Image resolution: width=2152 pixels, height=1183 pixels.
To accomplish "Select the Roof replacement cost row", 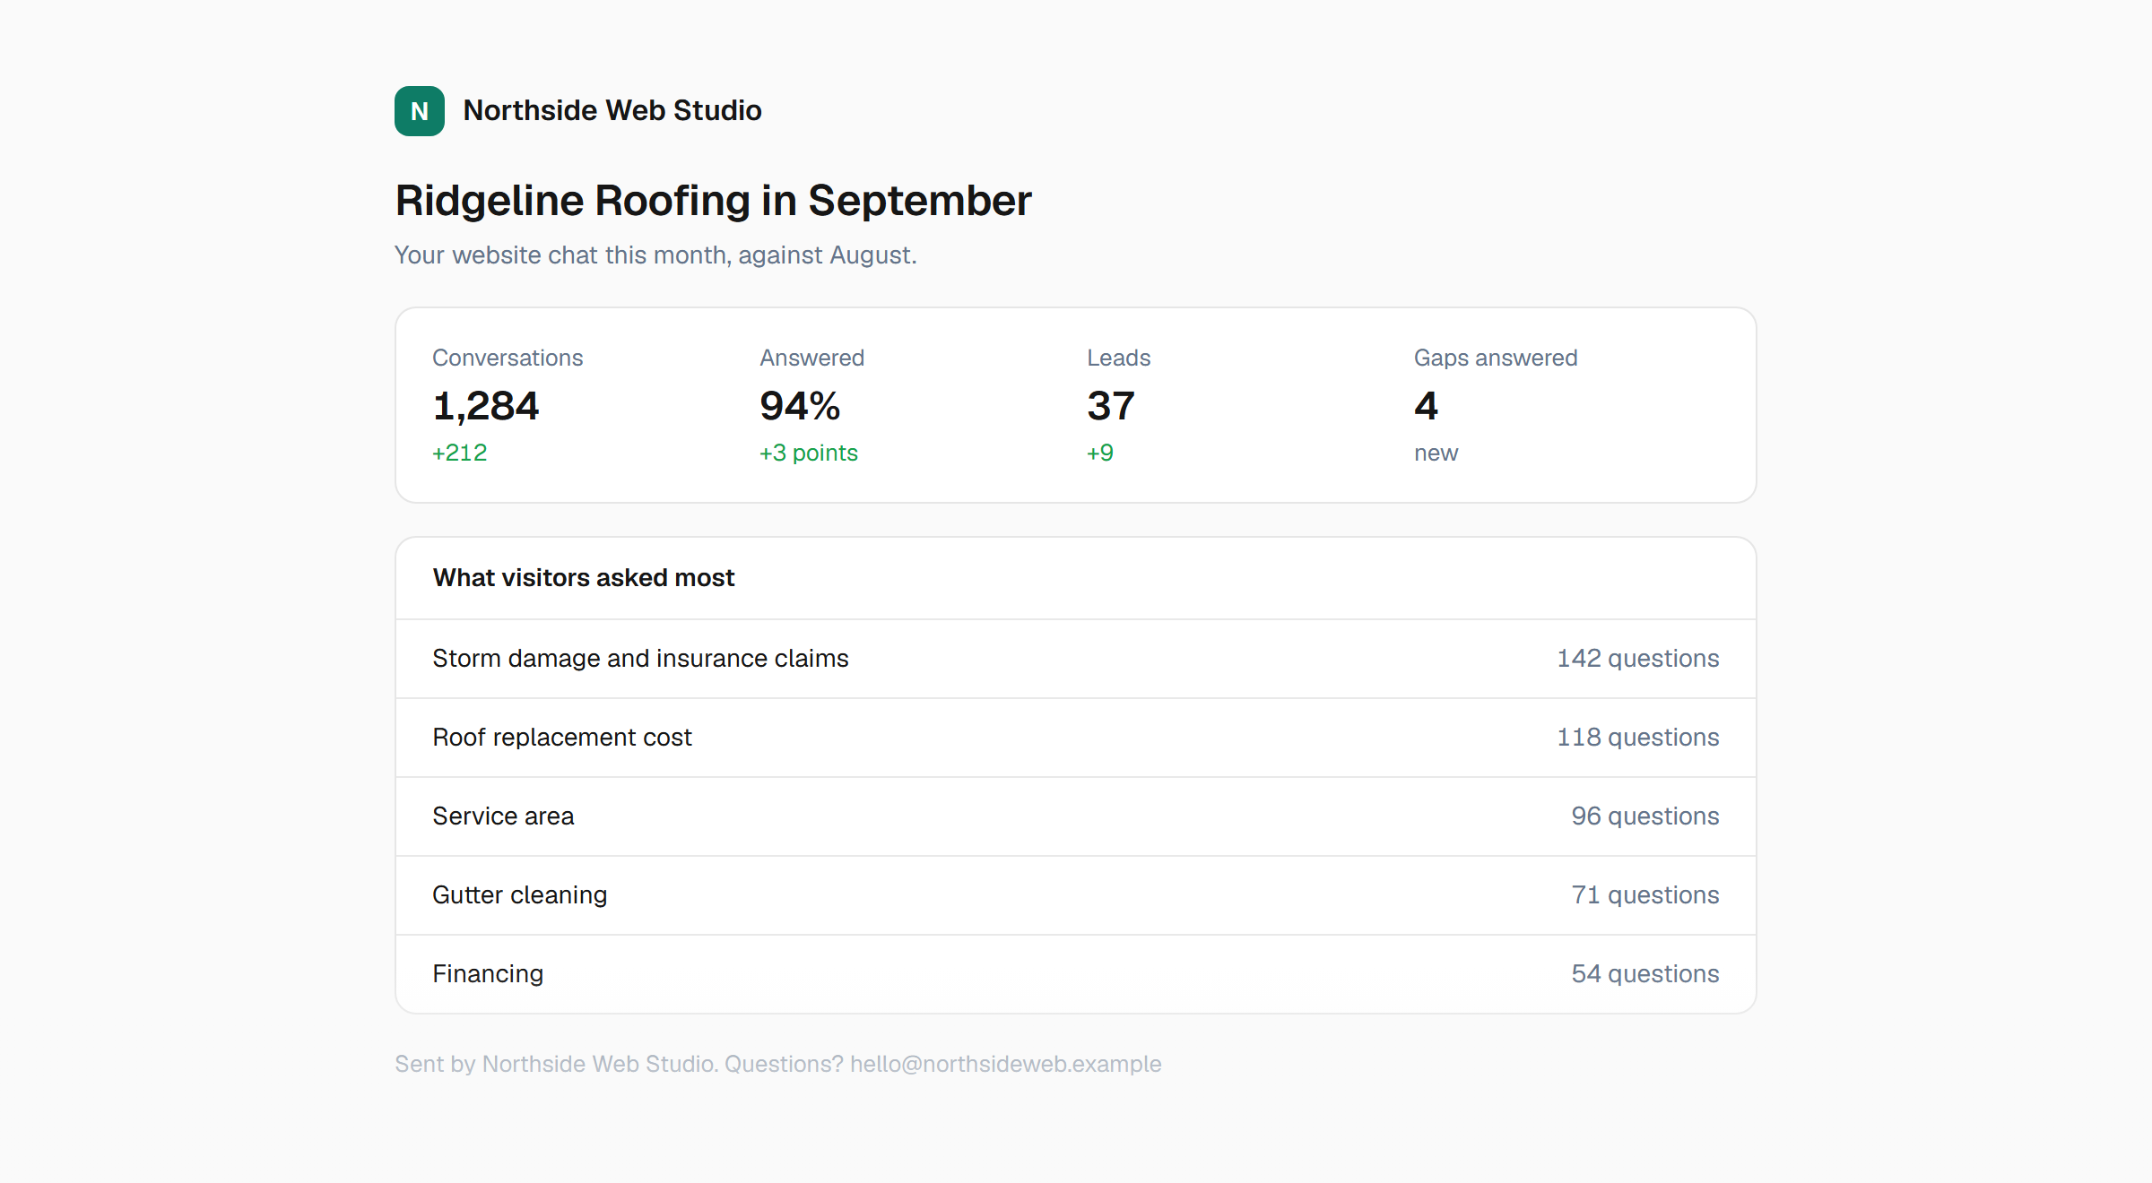I will coord(1076,738).
